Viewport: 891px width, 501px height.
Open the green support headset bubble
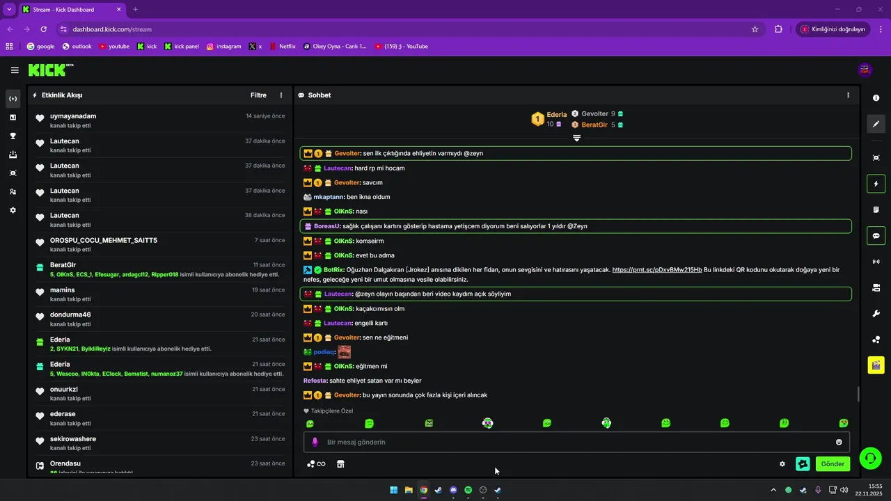pyautogui.click(x=870, y=457)
